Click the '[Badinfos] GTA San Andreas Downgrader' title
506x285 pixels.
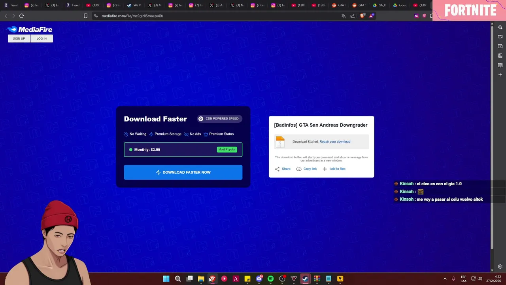[321, 125]
